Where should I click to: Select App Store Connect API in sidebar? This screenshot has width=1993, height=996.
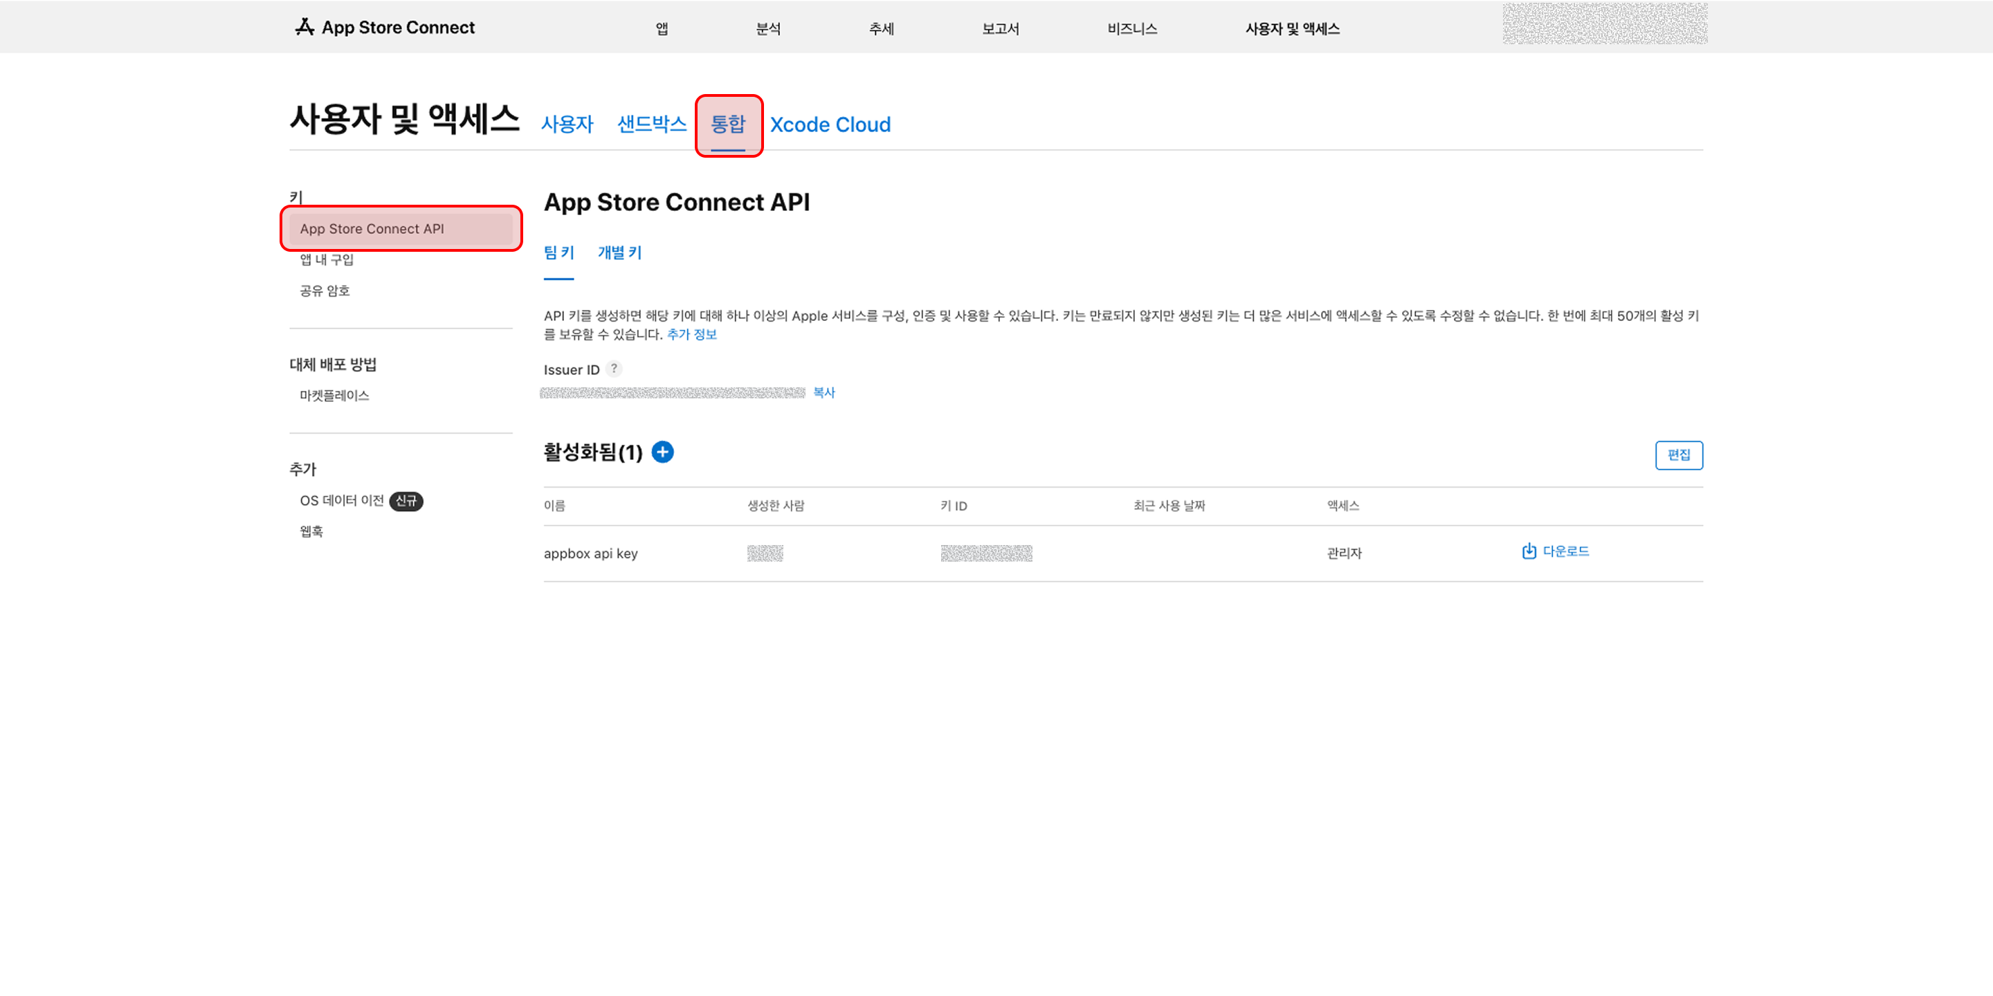coord(401,229)
